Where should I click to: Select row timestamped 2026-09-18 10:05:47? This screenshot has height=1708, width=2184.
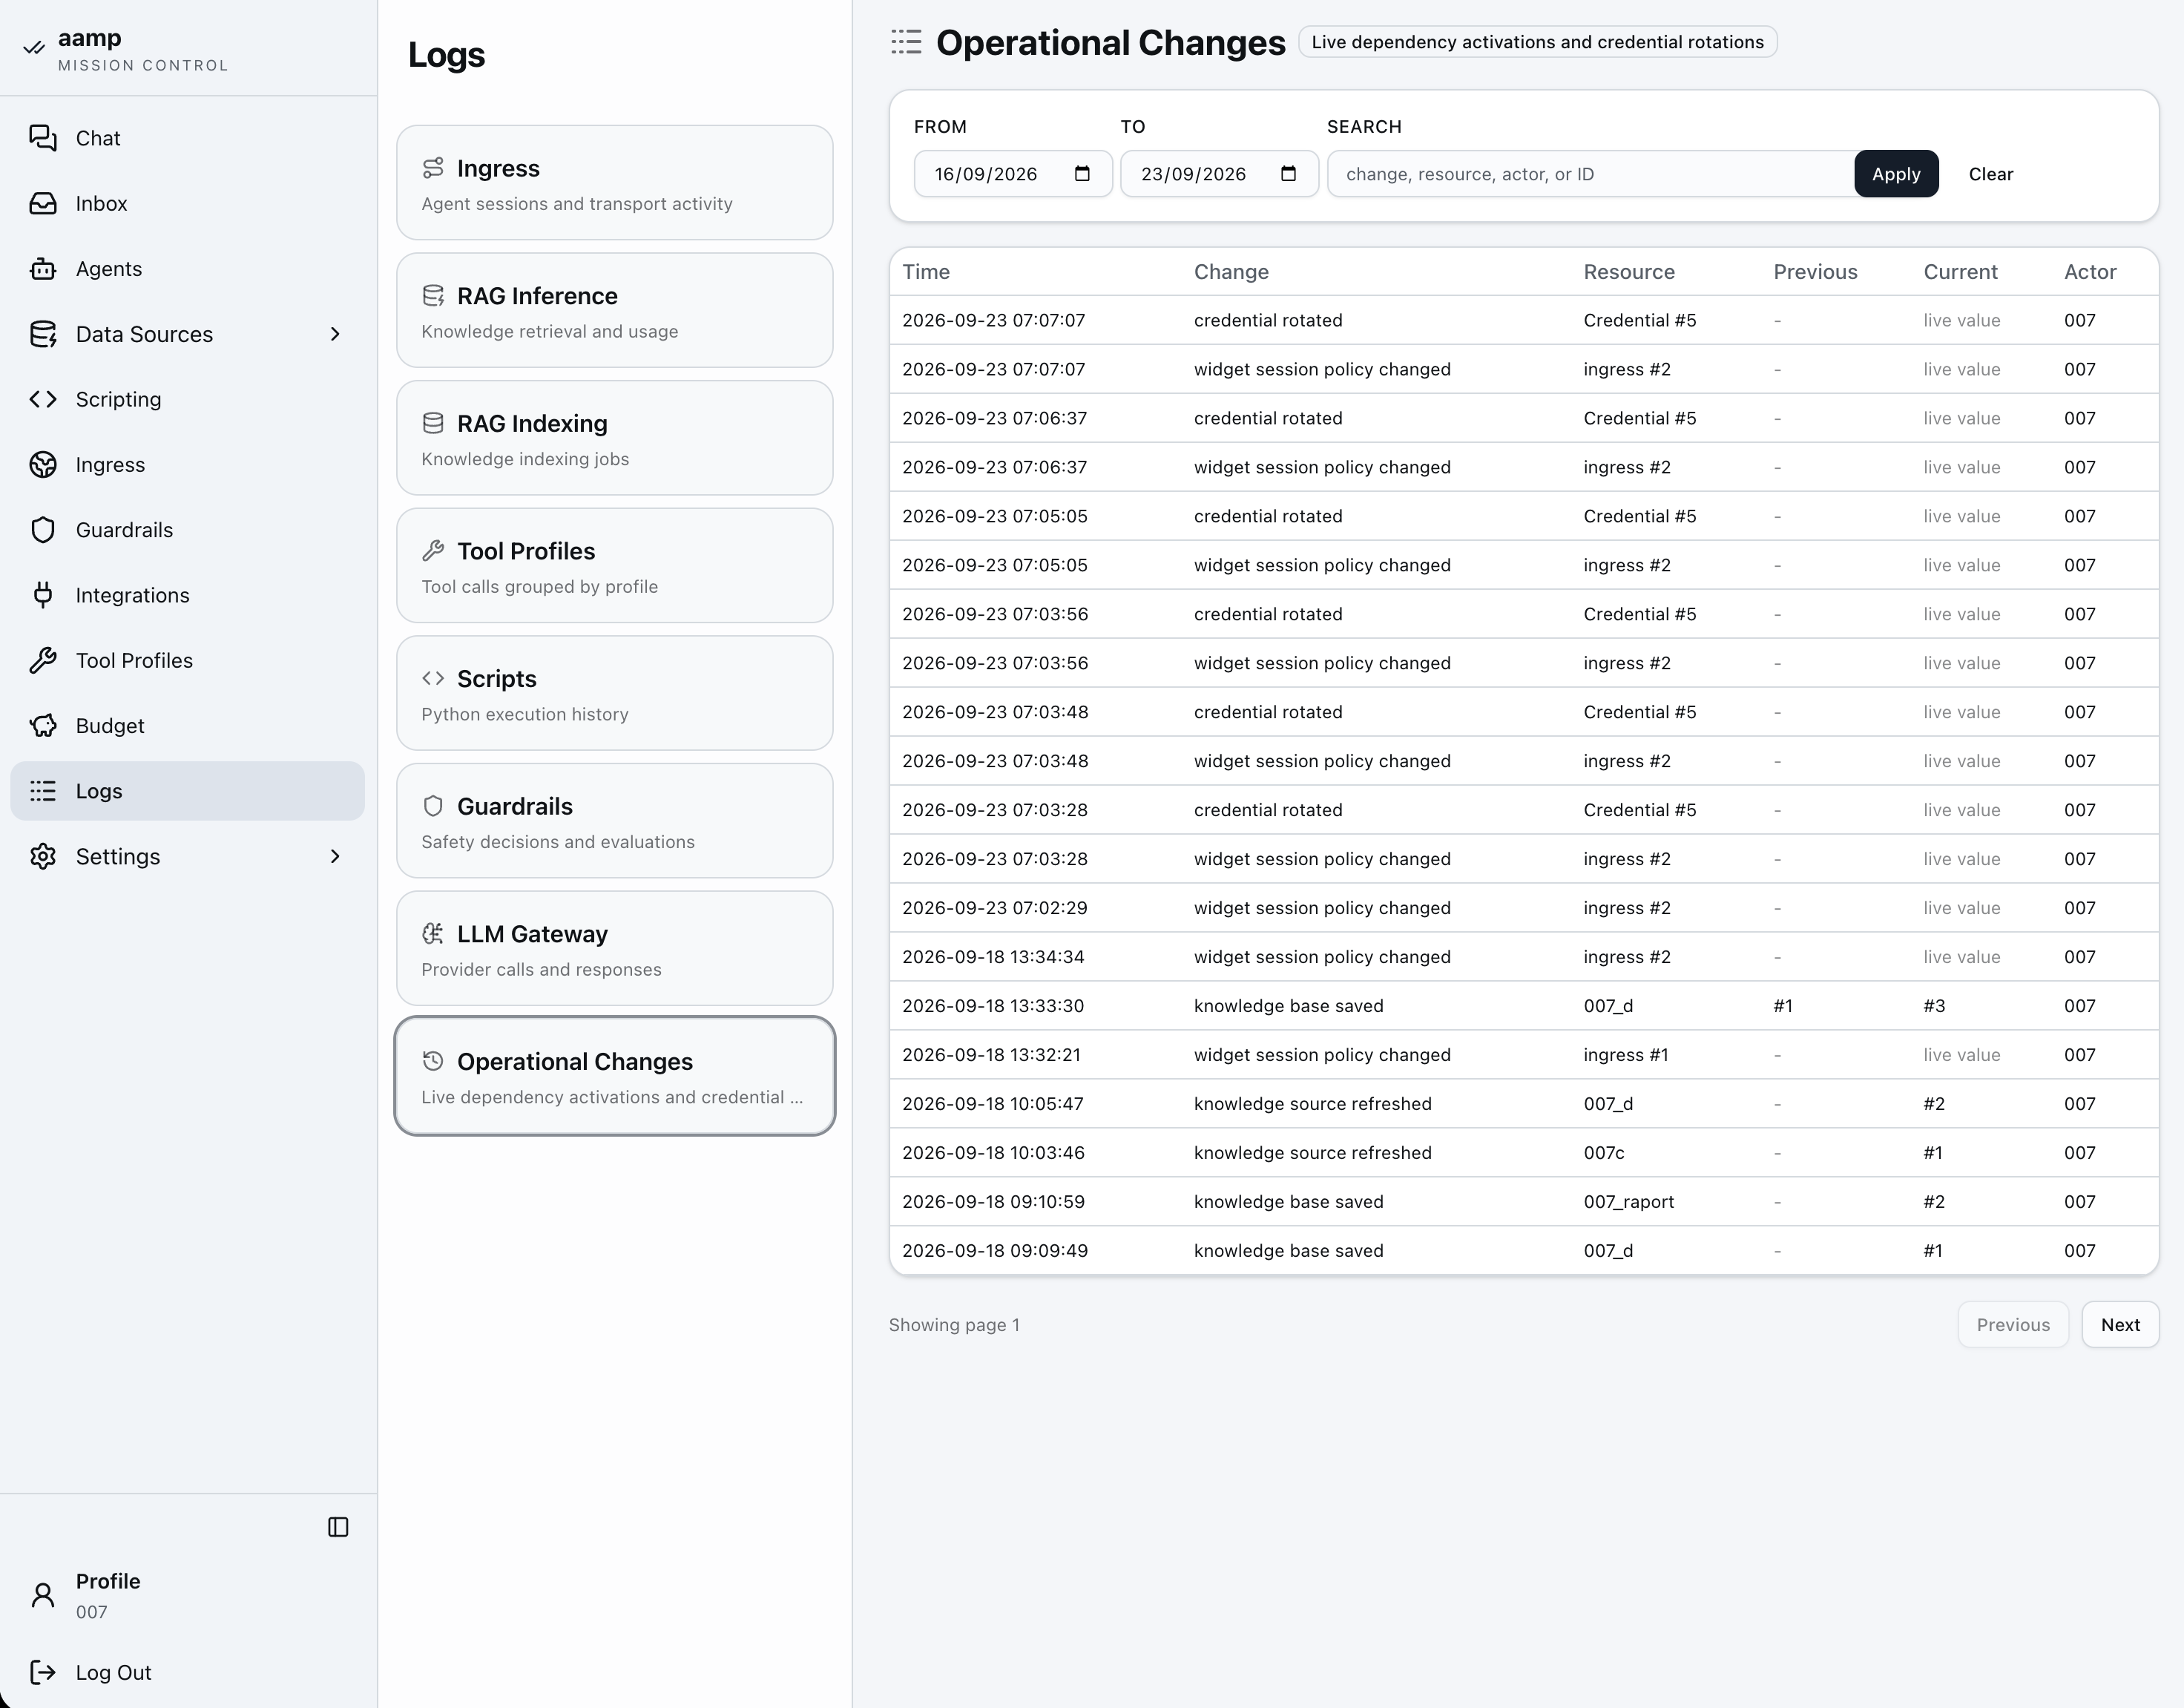point(1524,1104)
